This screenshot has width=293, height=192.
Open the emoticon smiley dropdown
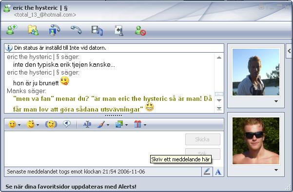[19, 125]
